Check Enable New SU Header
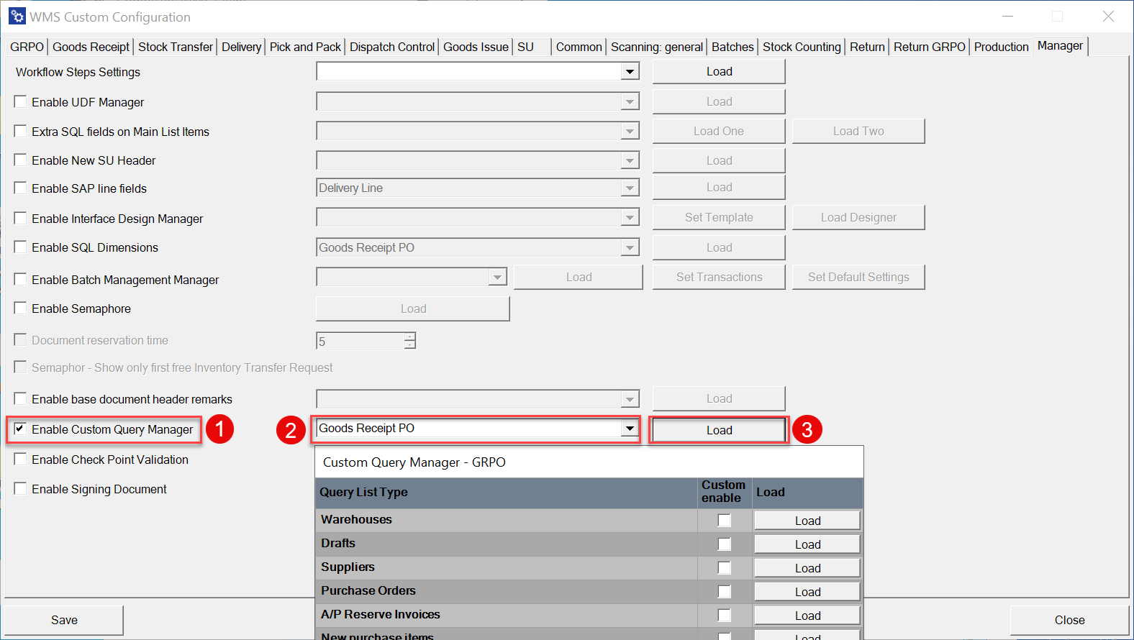The height and width of the screenshot is (640, 1134). tap(21, 160)
